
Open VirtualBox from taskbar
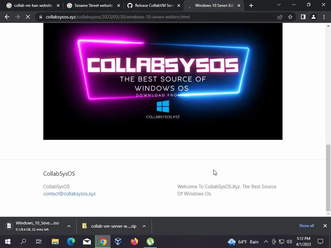(118, 242)
